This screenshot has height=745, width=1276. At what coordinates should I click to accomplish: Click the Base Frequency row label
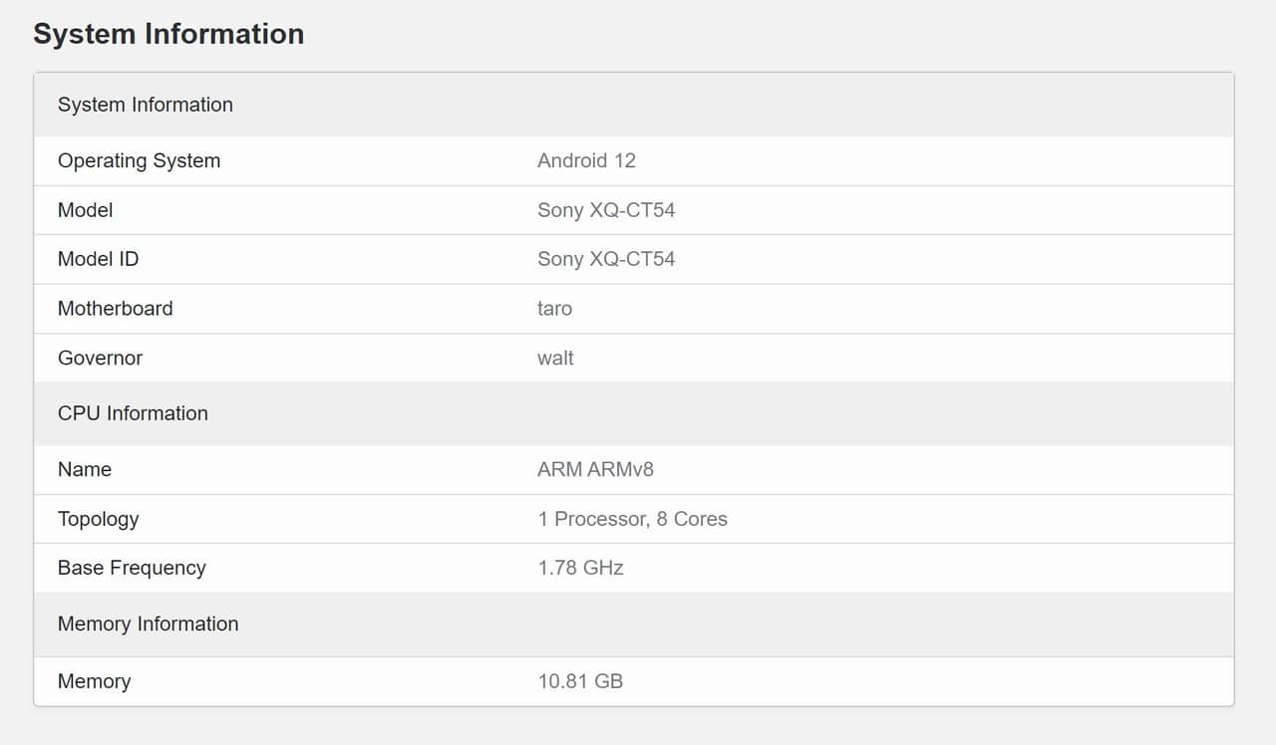coord(132,568)
